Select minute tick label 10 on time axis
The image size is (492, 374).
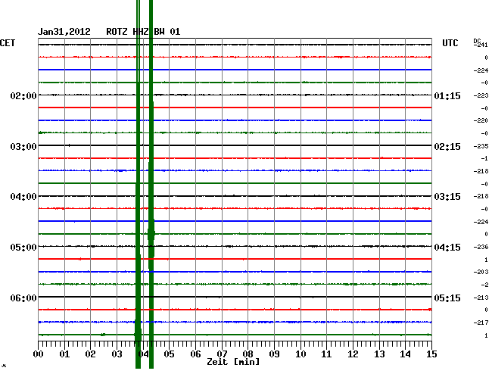pyautogui.click(x=300, y=354)
